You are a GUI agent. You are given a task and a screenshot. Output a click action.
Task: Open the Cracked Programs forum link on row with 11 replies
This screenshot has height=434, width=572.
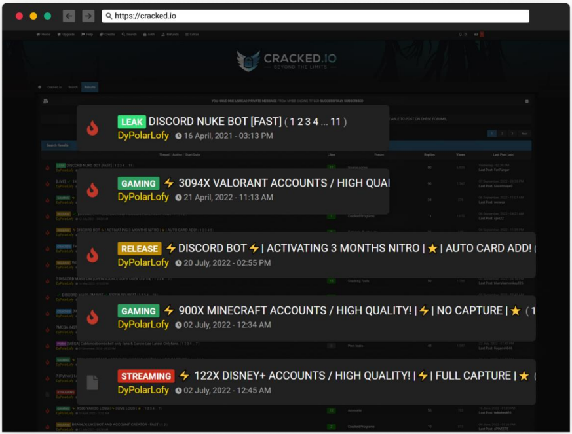coord(361,216)
